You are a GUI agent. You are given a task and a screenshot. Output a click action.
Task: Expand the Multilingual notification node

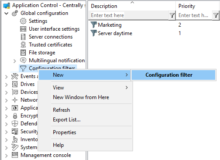(x=14, y=61)
